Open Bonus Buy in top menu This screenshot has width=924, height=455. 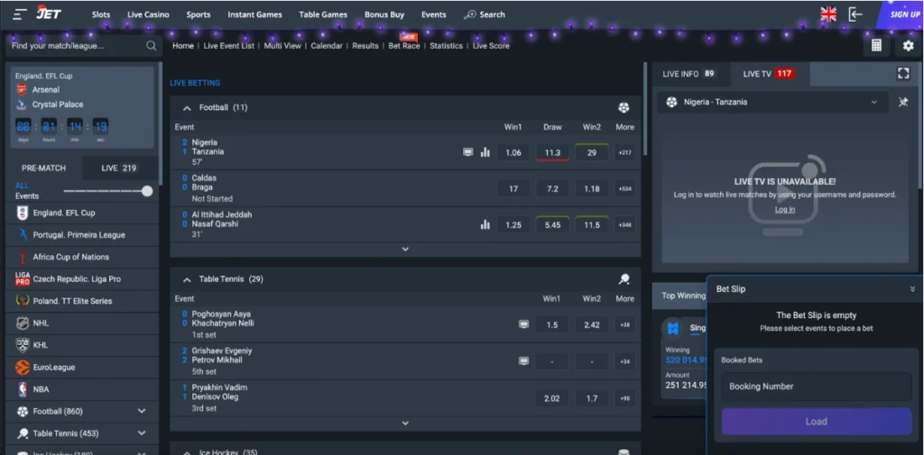[384, 14]
